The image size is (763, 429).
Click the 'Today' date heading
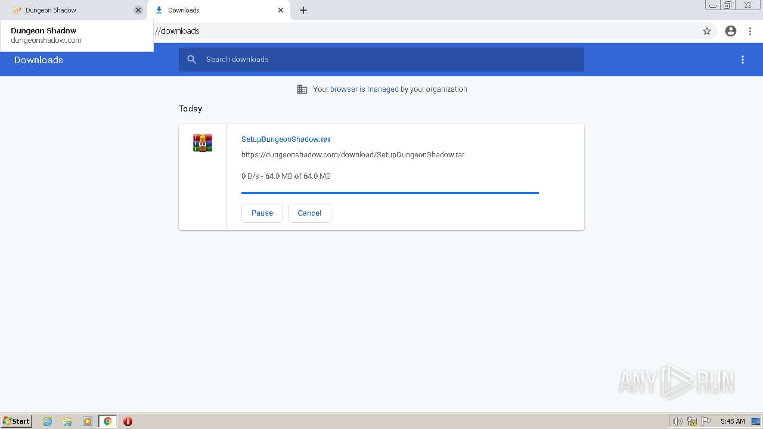coord(190,108)
